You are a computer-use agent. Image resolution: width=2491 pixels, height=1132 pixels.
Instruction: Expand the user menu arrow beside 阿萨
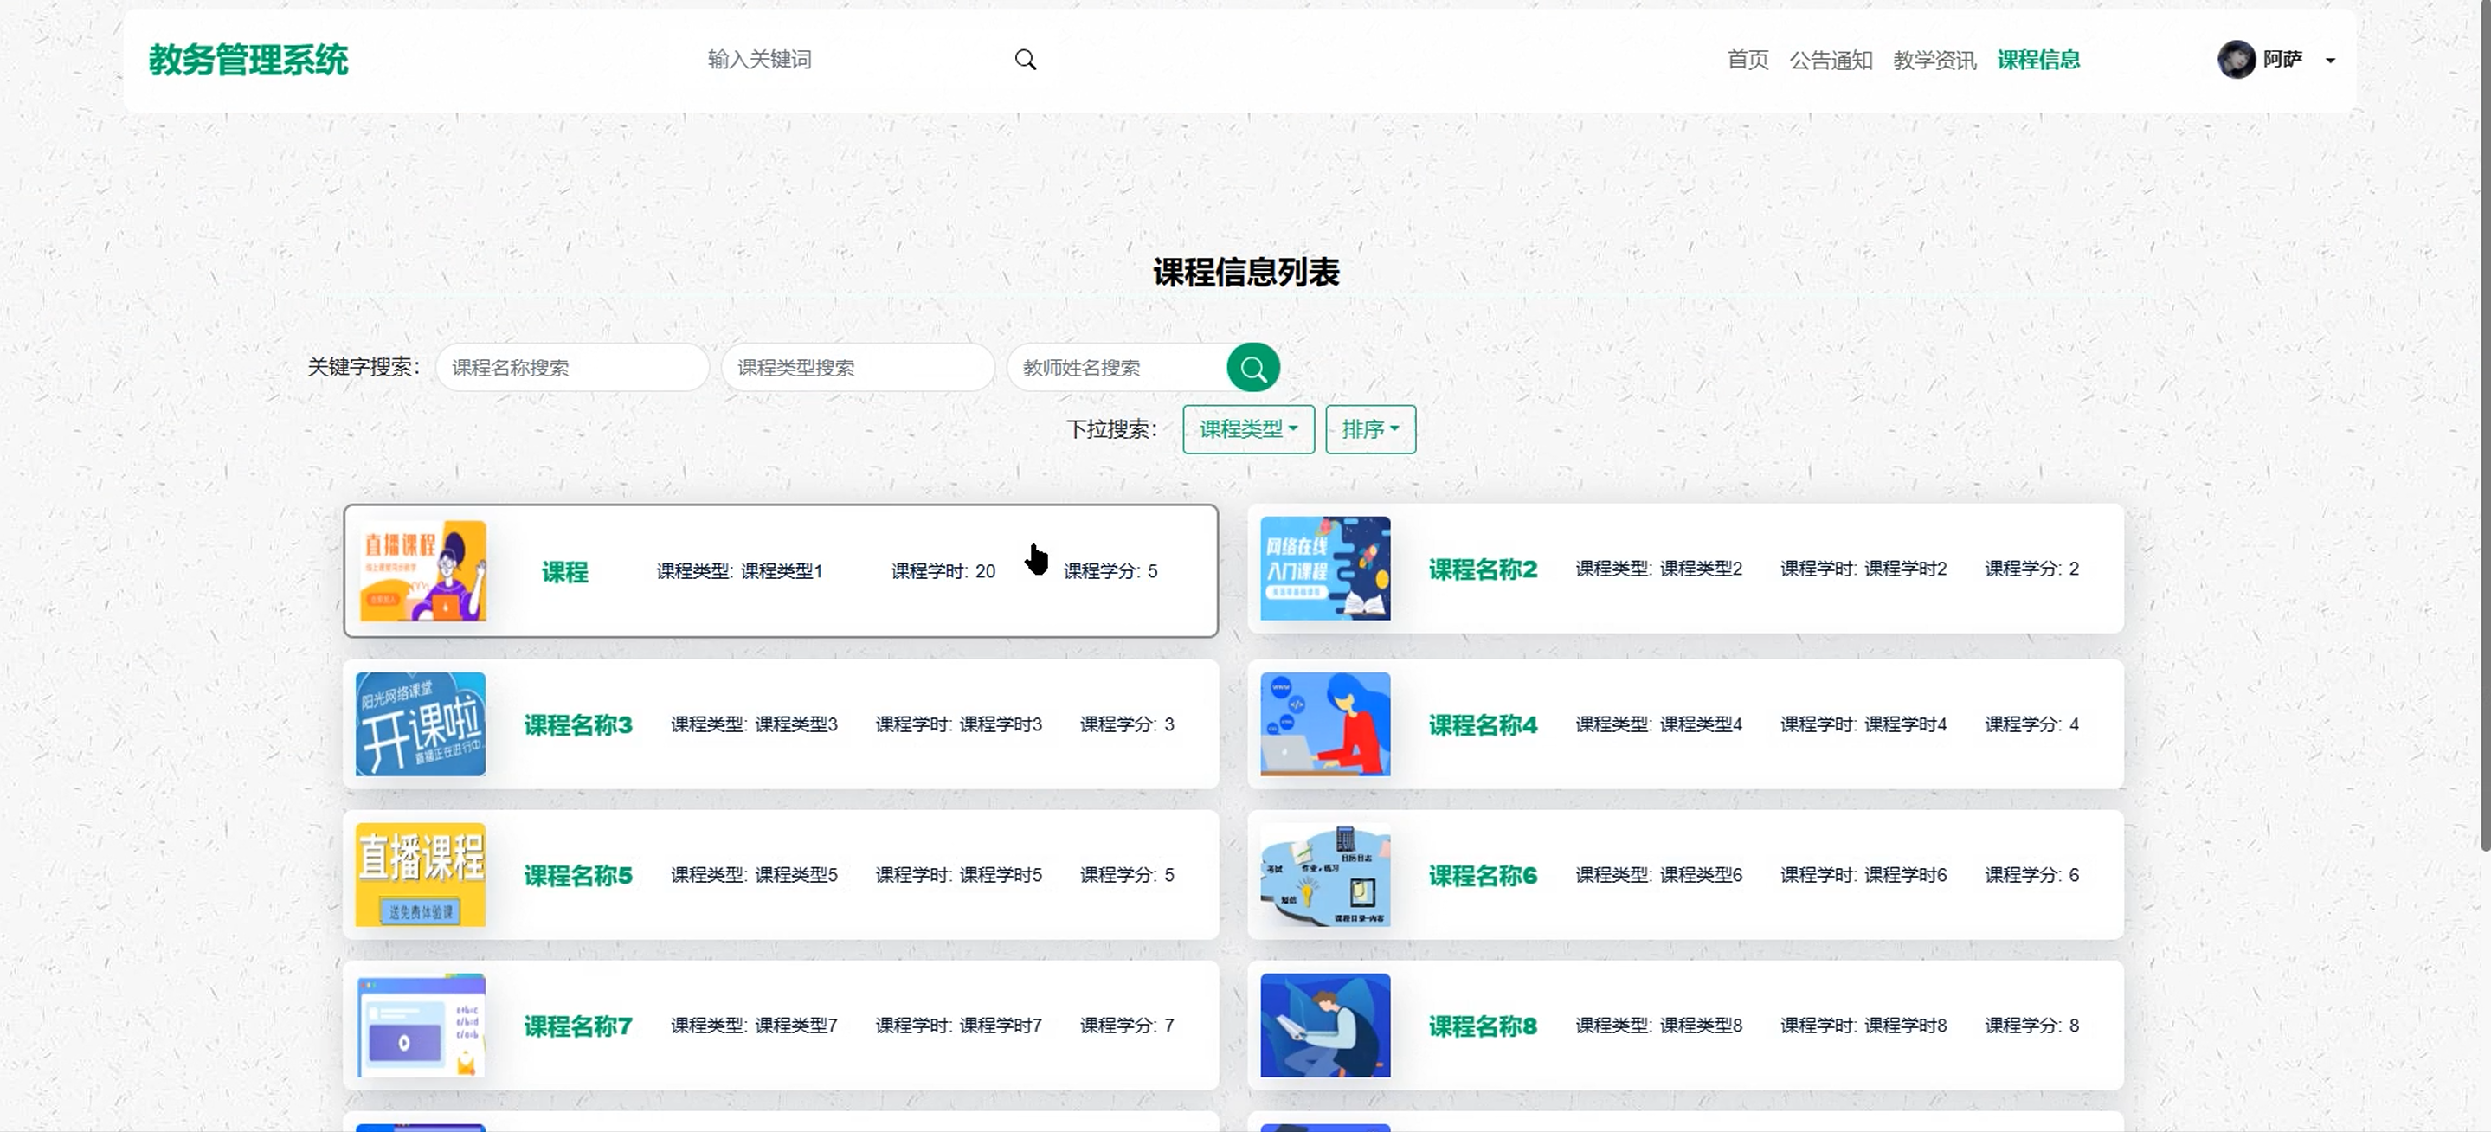coord(2331,61)
